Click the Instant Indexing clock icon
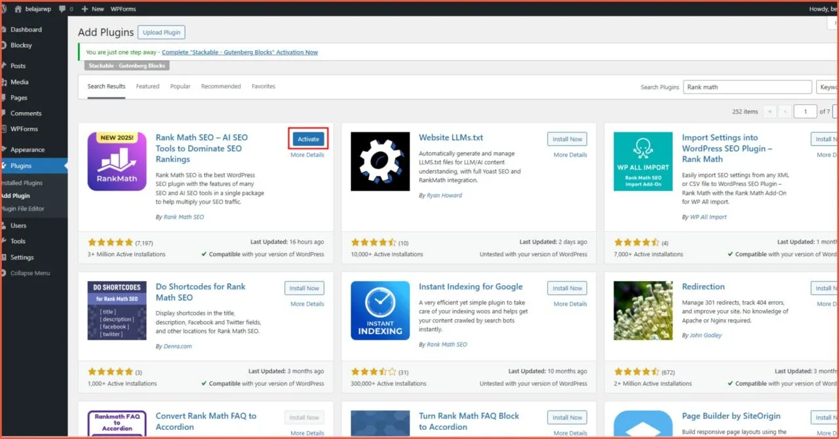The width and height of the screenshot is (839, 439). [380, 310]
